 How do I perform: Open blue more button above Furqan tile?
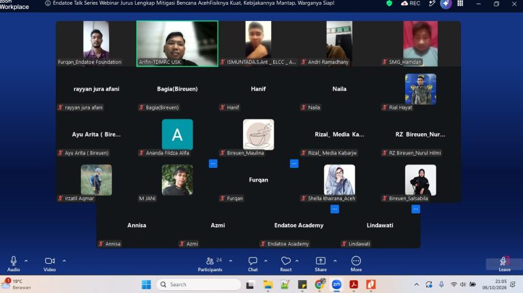pyautogui.click(x=294, y=163)
